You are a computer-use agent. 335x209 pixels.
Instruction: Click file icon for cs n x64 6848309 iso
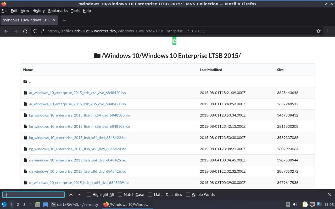point(25,183)
